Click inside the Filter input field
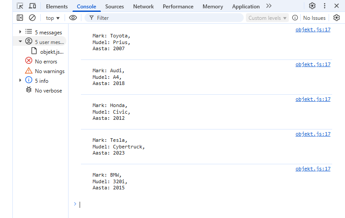This screenshot has height=218, width=345. click(x=168, y=18)
